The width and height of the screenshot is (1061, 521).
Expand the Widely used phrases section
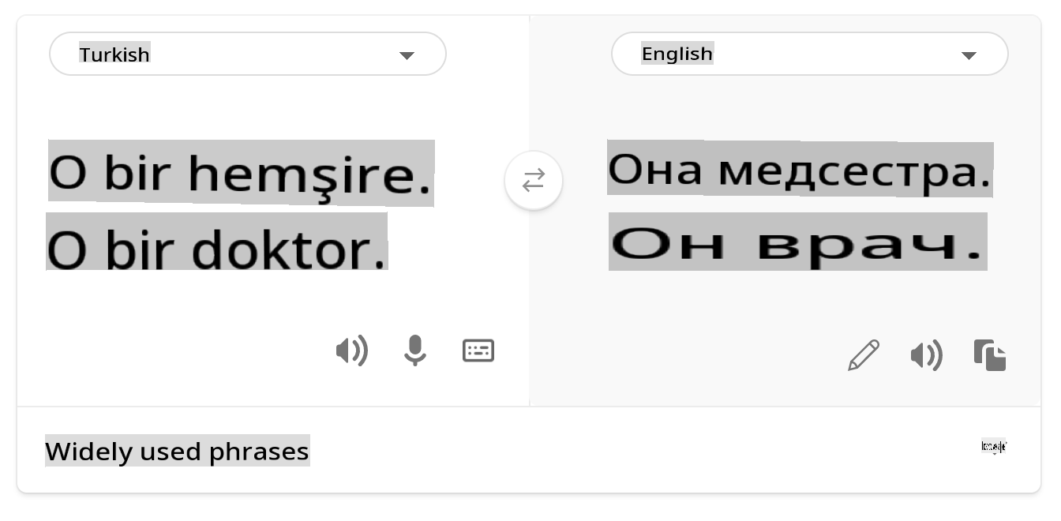[994, 448]
